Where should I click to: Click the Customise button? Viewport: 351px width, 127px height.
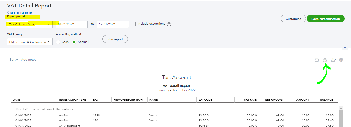[x=293, y=19]
